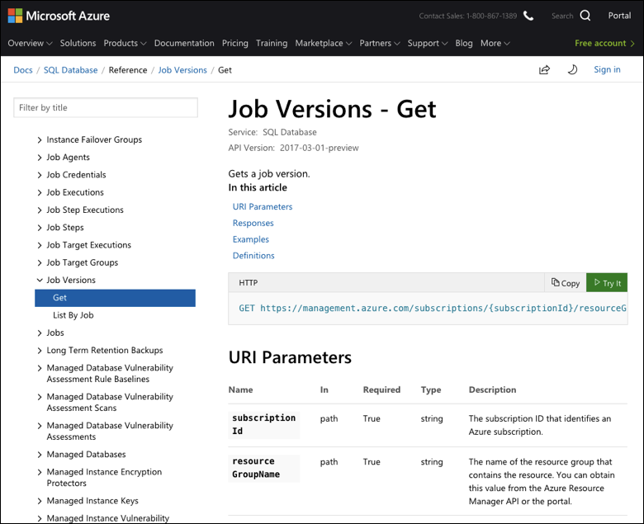Image resolution: width=644 pixels, height=524 pixels.
Task: Jump to Responses section link
Action: point(253,224)
